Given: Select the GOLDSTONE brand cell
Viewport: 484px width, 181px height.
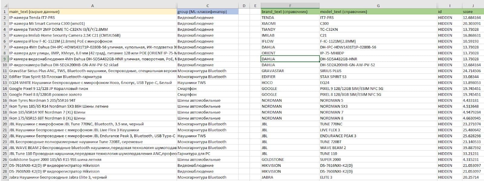Looking at the screenshot, I should click(x=290, y=160).
